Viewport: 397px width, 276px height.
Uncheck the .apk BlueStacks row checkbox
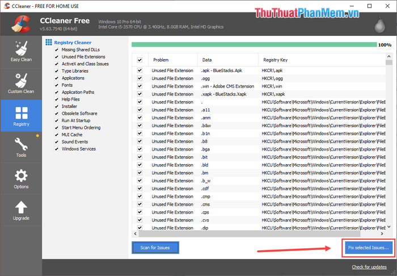coord(140,70)
